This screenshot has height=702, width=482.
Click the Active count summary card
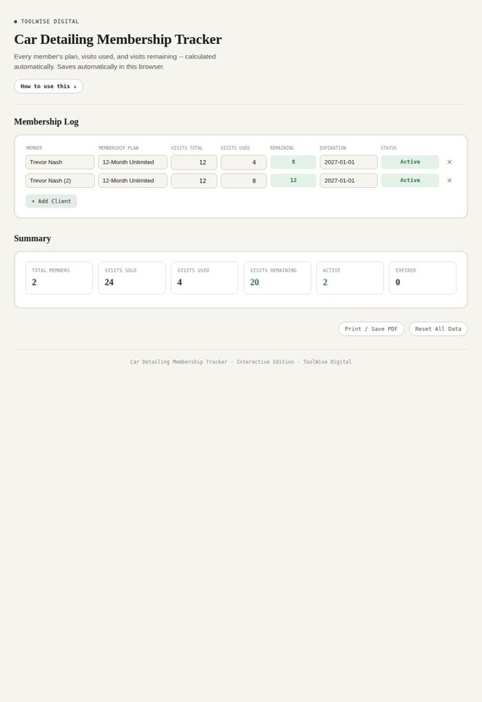pos(350,278)
